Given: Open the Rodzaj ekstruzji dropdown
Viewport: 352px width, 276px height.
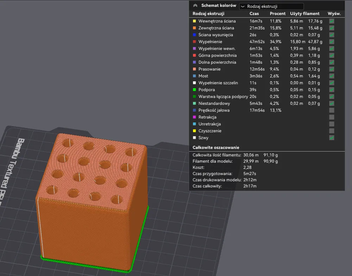Looking at the screenshot, I should pyautogui.click(x=271, y=6).
